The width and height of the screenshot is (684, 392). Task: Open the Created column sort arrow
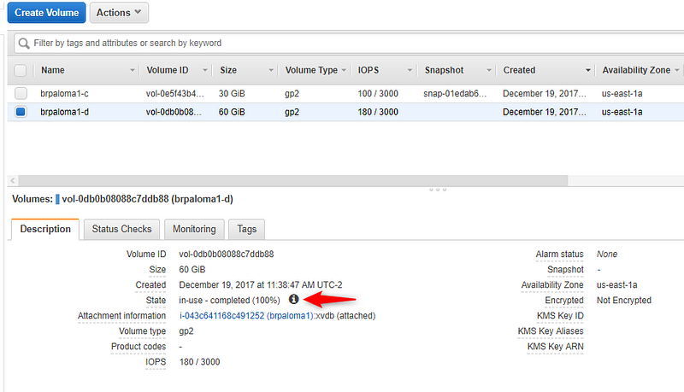tap(588, 70)
